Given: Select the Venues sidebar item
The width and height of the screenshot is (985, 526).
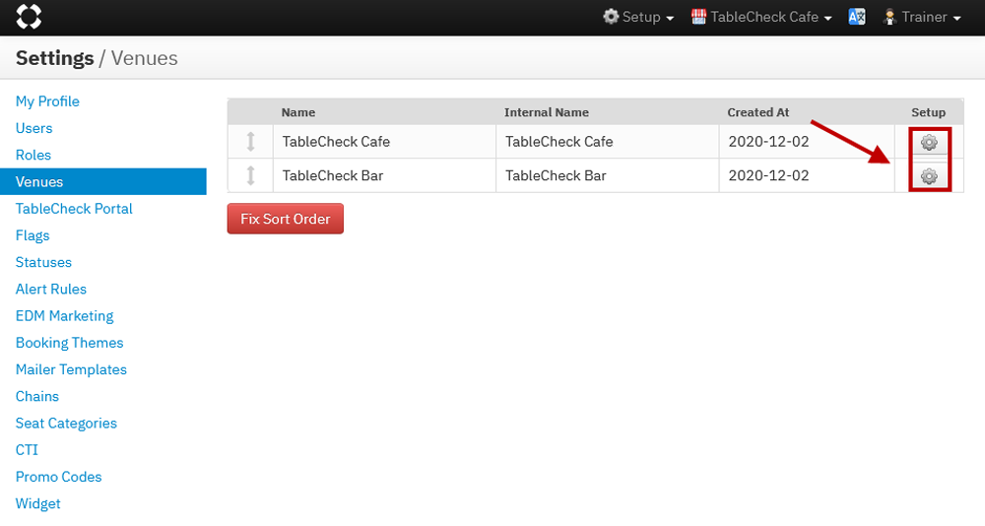Looking at the screenshot, I should tap(103, 181).
